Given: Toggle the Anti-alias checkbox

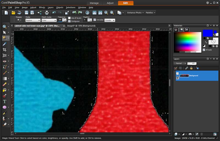Looking at the screenshot, I should click(94, 20).
